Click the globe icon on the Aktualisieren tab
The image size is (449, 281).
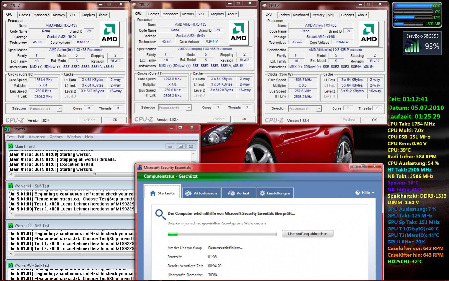pyautogui.click(x=188, y=193)
